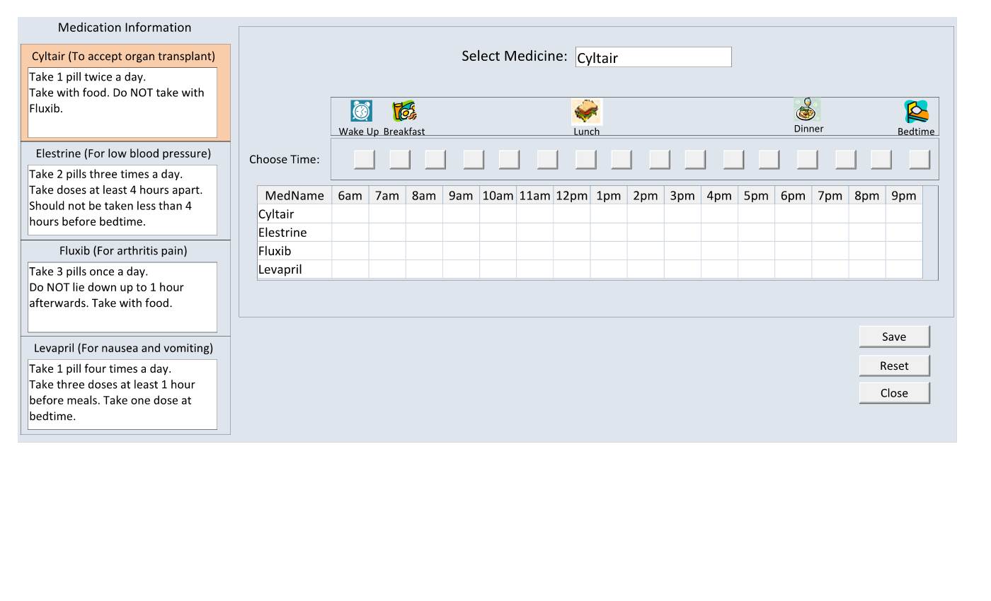Select the Fluxib arthritis pain panel header
991x601 pixels.
[x=124, y=251]
